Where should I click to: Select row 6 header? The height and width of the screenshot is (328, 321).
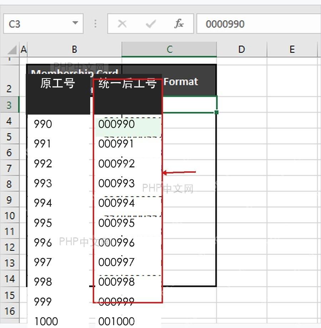9,152
